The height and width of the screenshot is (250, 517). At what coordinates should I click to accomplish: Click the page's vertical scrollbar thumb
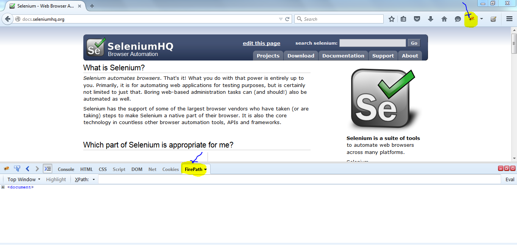(514, 43)
